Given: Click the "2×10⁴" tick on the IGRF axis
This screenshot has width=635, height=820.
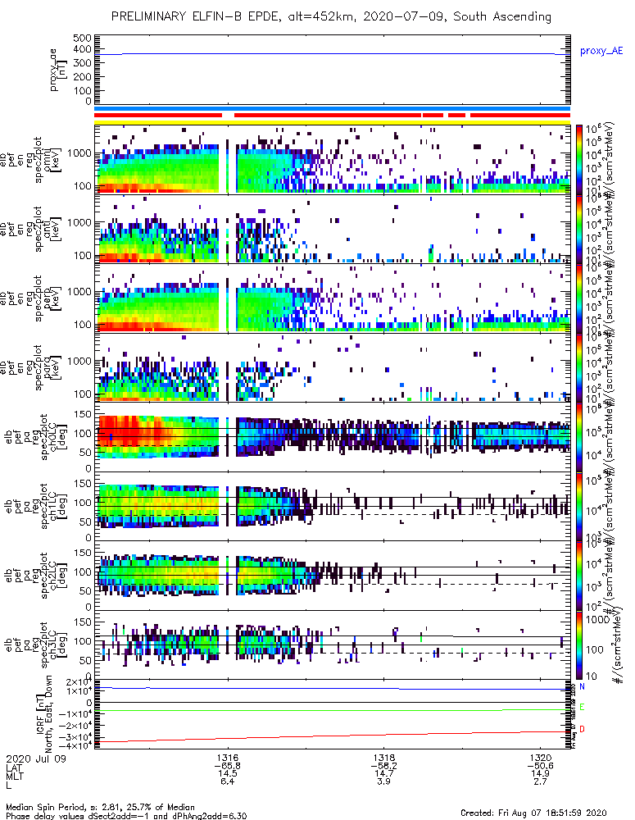Looking at the screenshot, I should (80, 682).
